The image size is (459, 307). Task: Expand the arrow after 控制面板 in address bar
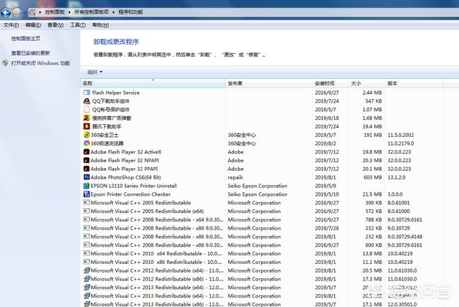click(x=70, y=12)
